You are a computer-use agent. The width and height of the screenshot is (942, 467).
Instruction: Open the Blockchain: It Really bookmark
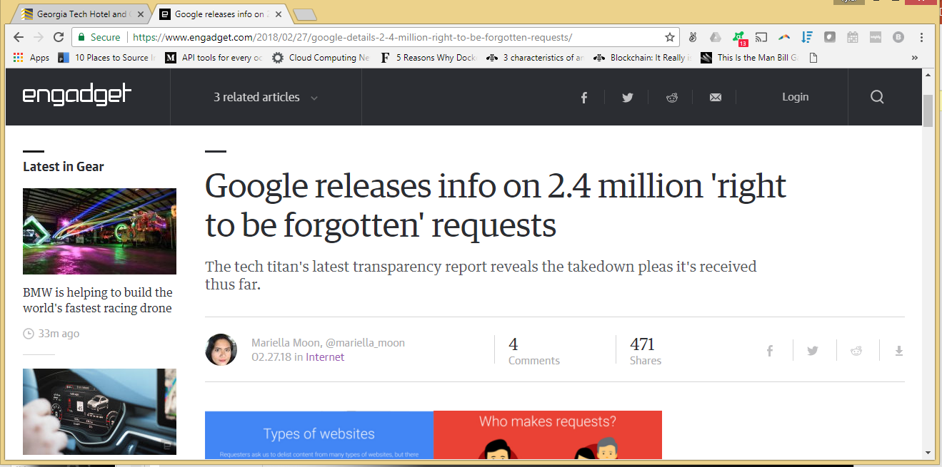[642, 58]
